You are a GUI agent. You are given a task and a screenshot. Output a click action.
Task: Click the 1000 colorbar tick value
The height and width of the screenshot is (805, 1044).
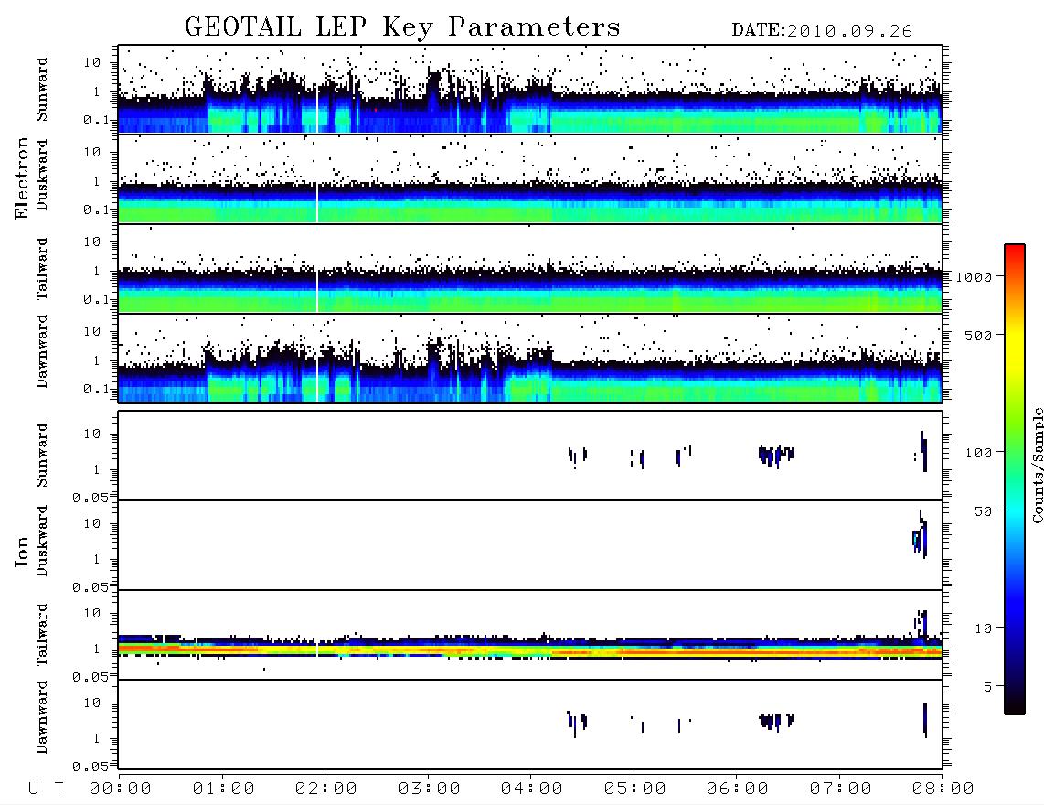975,277
